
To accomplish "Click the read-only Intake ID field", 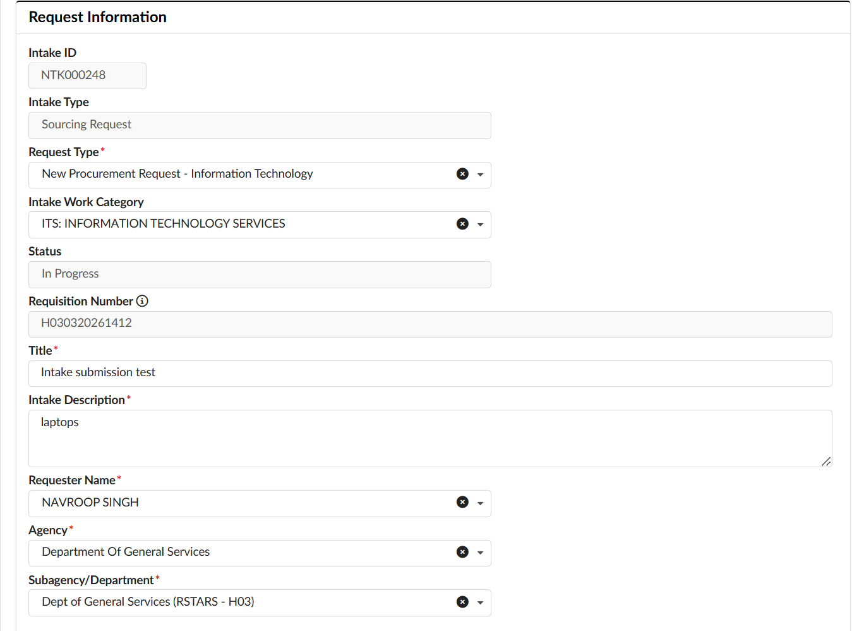I will (x=87, y=75).
